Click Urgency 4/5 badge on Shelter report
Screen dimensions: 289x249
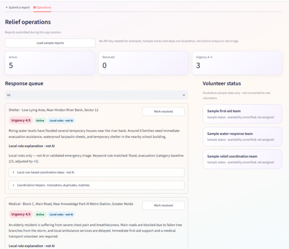pyautogui.click(x=21, y=120)
